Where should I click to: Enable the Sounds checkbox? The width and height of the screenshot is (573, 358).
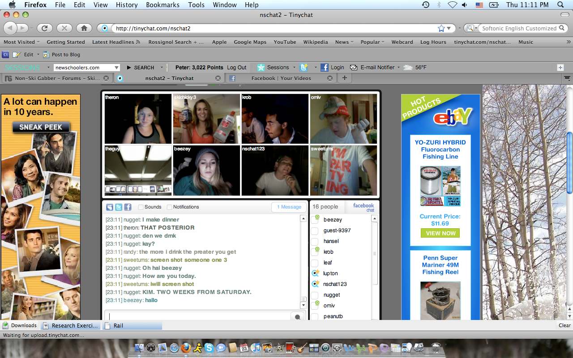click(x=141, y=207)
